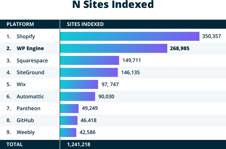Click the Weebly gradient bar

[68, 132]
